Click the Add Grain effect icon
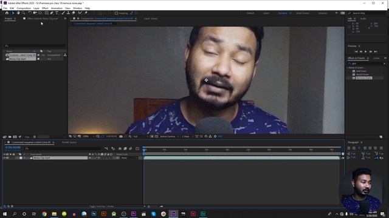Image resolution: width=389 pixels, height=218 pixels. (x=354, y=71)
